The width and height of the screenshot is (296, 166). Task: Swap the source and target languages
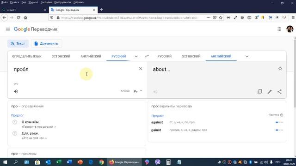[147, 56]
